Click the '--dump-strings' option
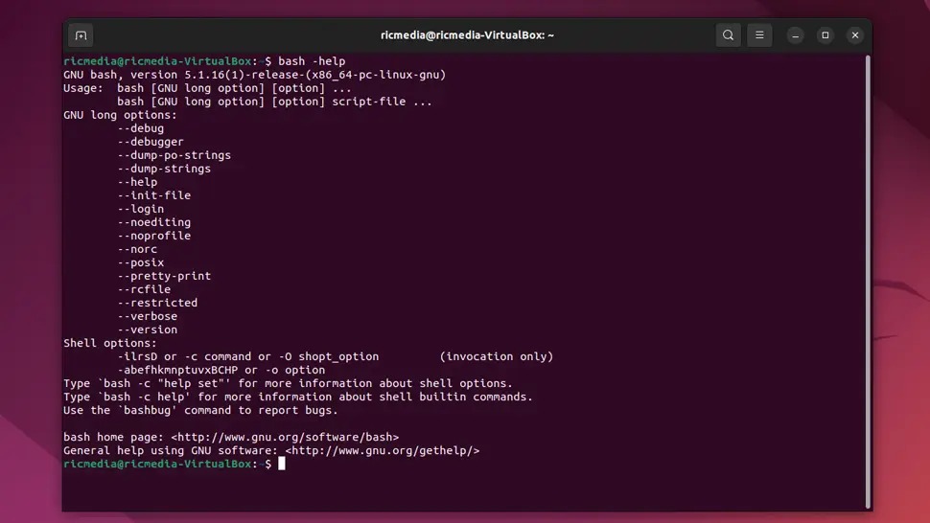Screen dimensions: 930x523 [x=164, y=169]
